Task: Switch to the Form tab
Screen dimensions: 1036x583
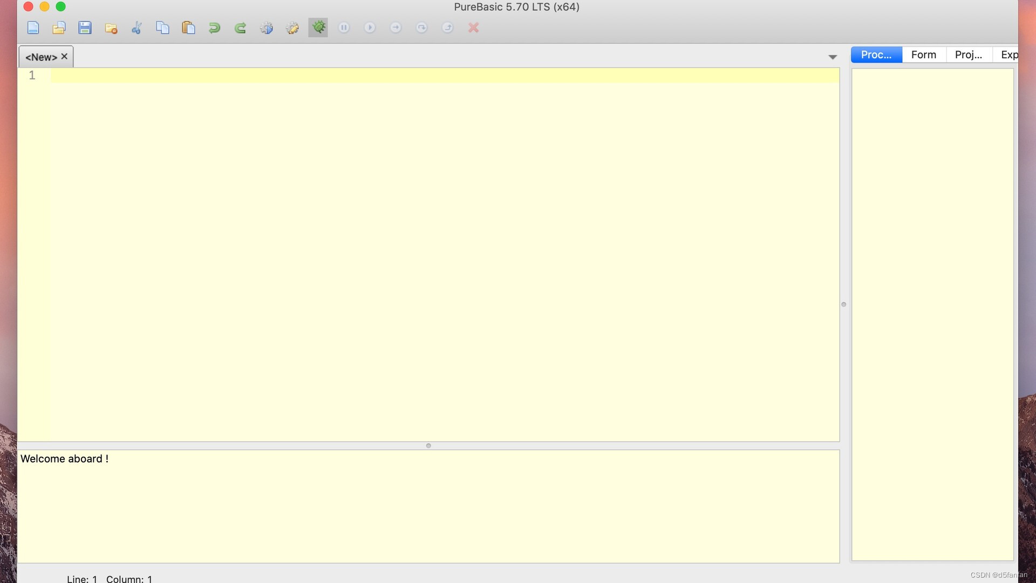Action: (923, 55)
